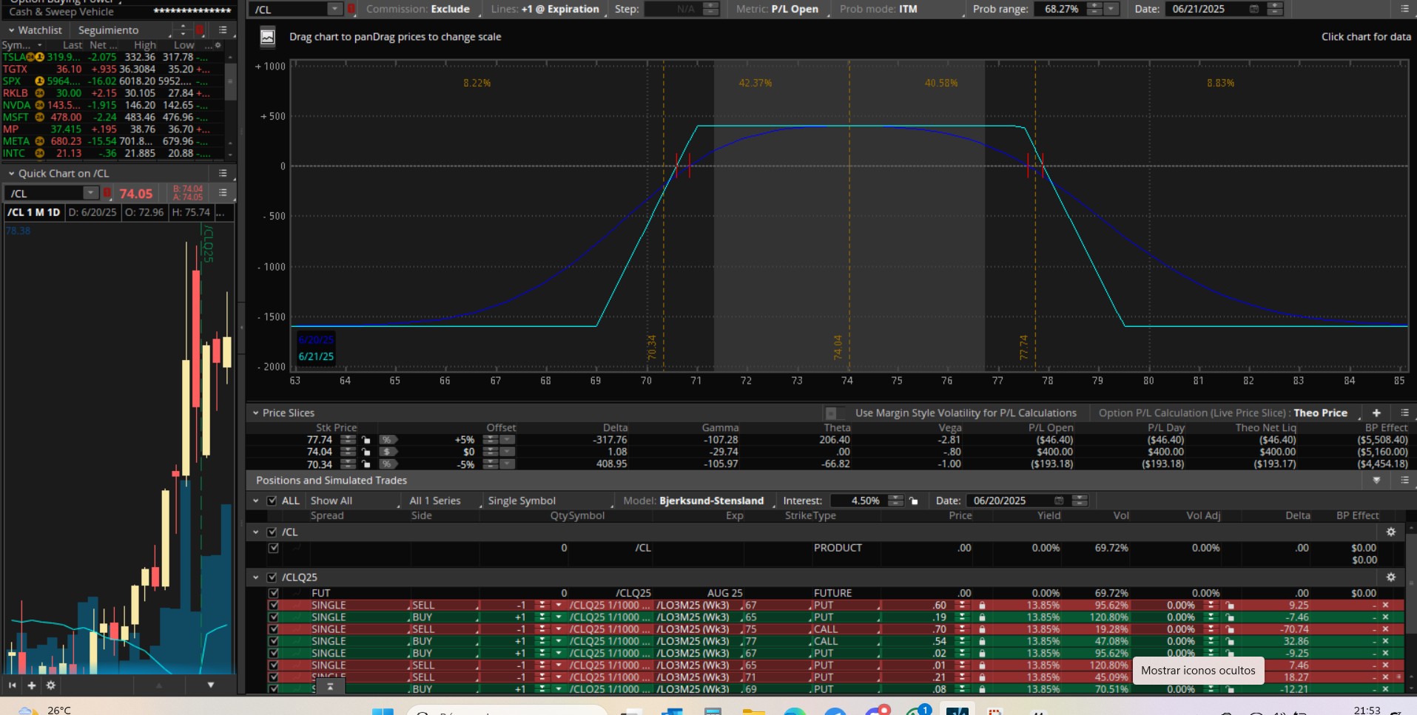Uncheck the ALL positions checkbox
This screenshot has width=1417, height=715.
tap(272, 501)
